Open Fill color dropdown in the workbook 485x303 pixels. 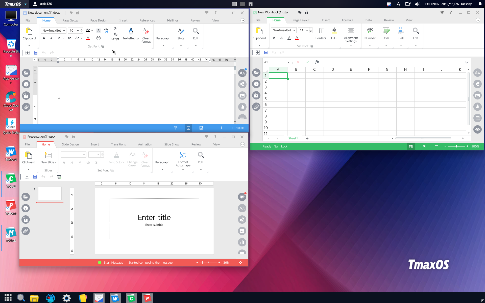tap(334, 34)
